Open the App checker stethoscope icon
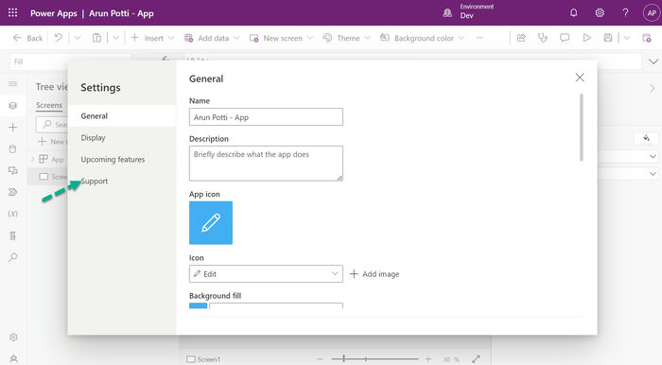 [x=543, y=38]
